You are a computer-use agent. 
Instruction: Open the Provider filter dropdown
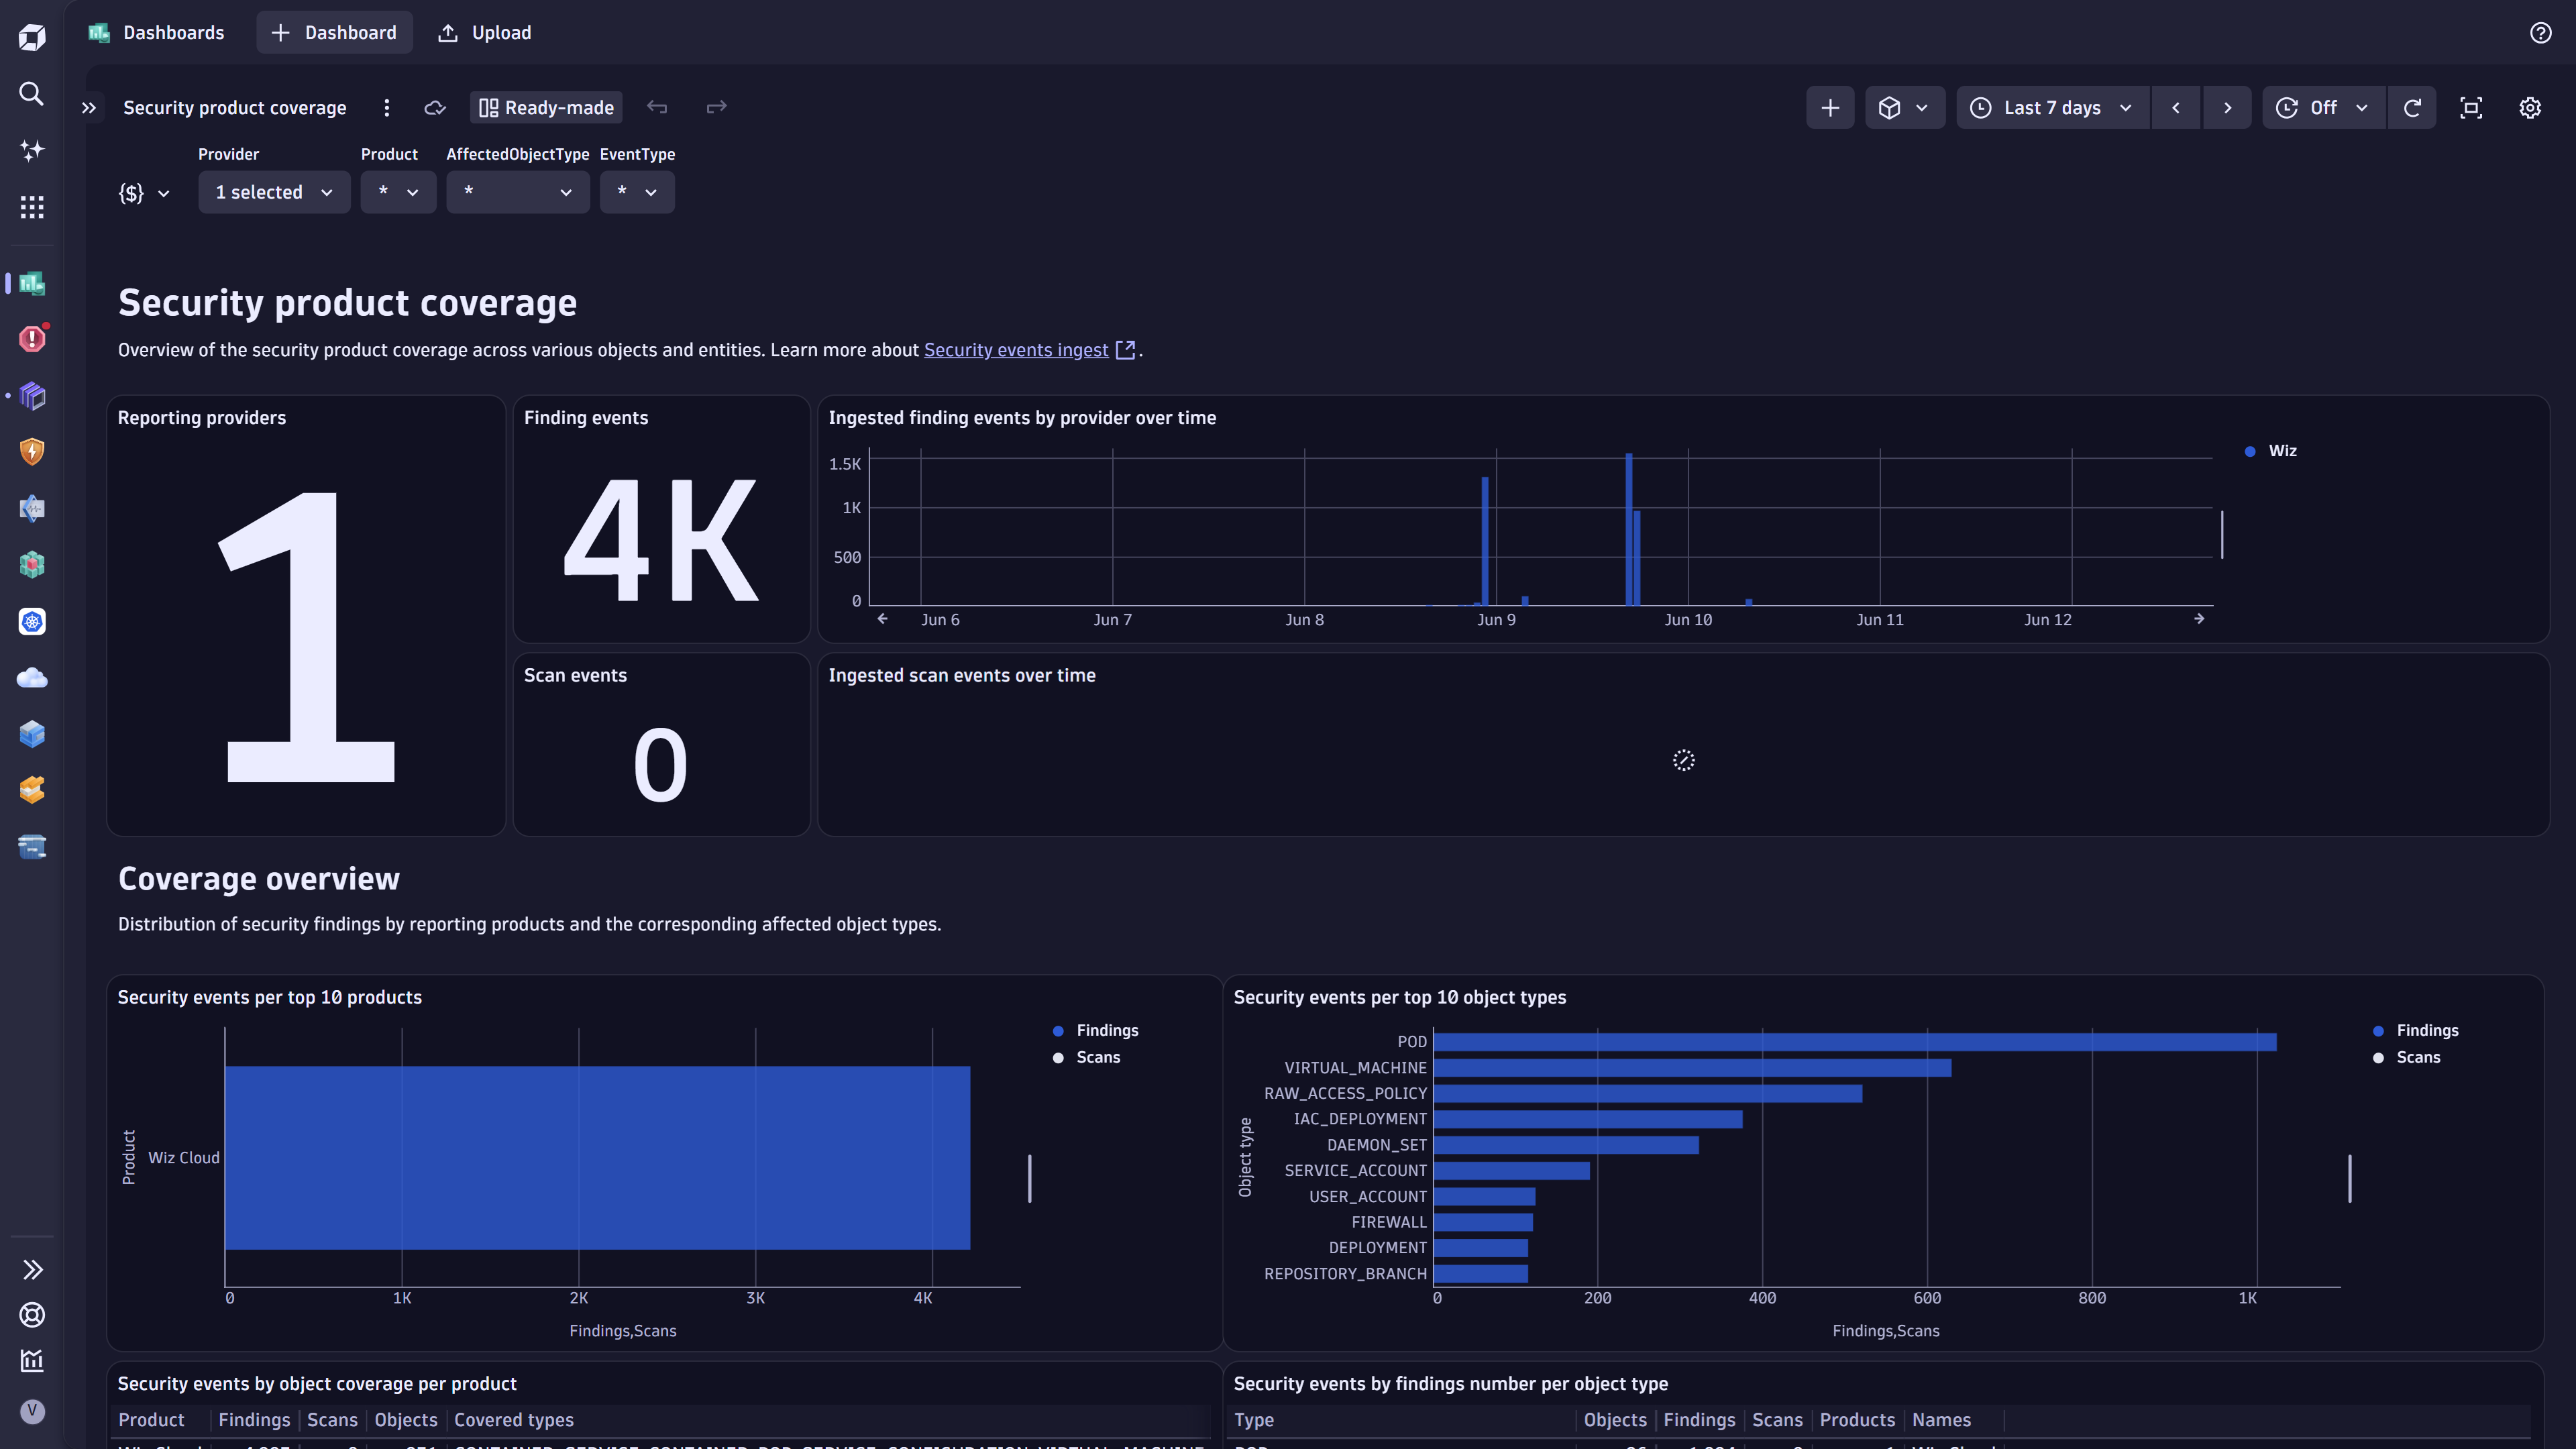(x=274, y=193)
